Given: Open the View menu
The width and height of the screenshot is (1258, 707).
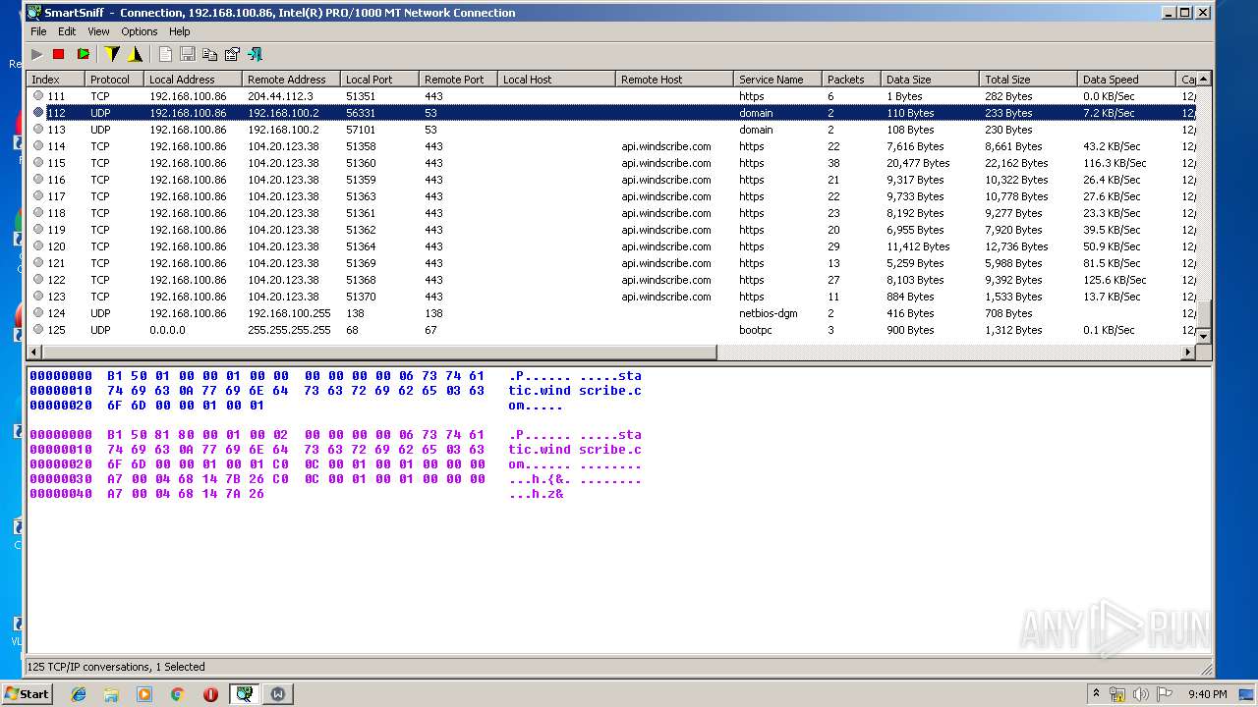Looking at the screenshot, I should pos(98,31).
